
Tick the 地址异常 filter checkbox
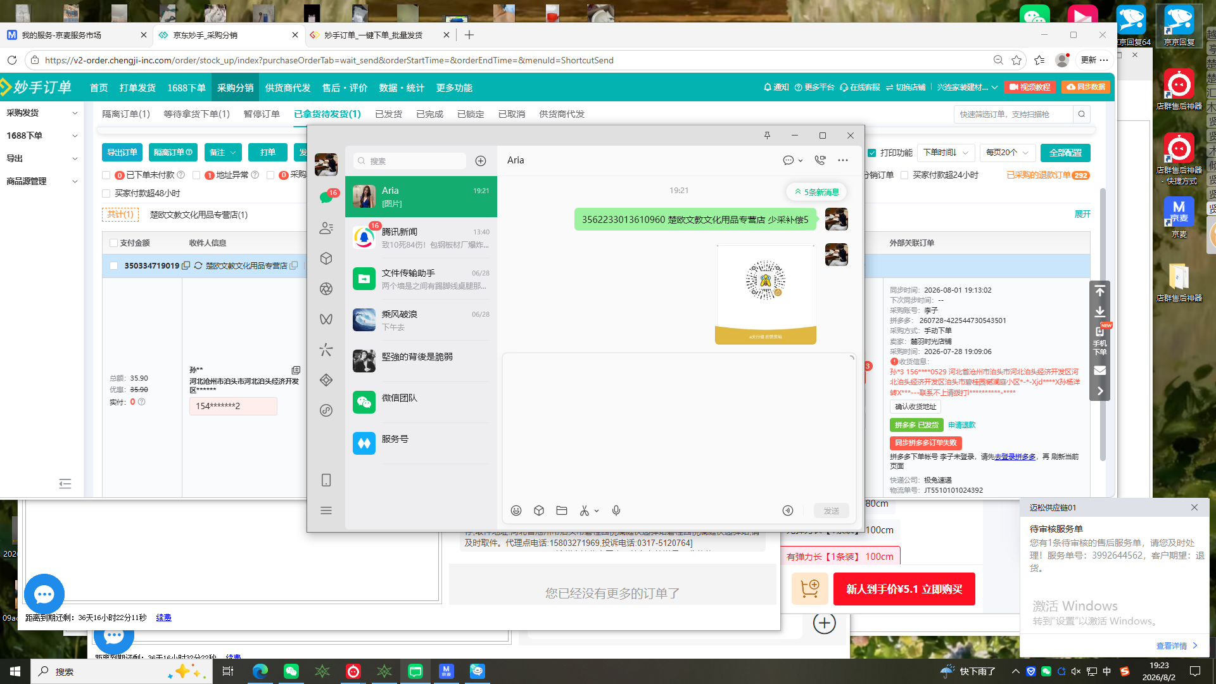[x=196, y=175]
